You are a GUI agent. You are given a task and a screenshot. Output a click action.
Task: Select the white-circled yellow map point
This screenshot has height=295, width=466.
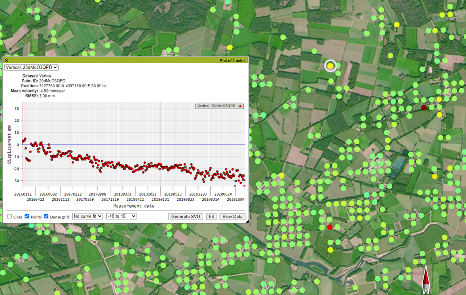(330, 66)
